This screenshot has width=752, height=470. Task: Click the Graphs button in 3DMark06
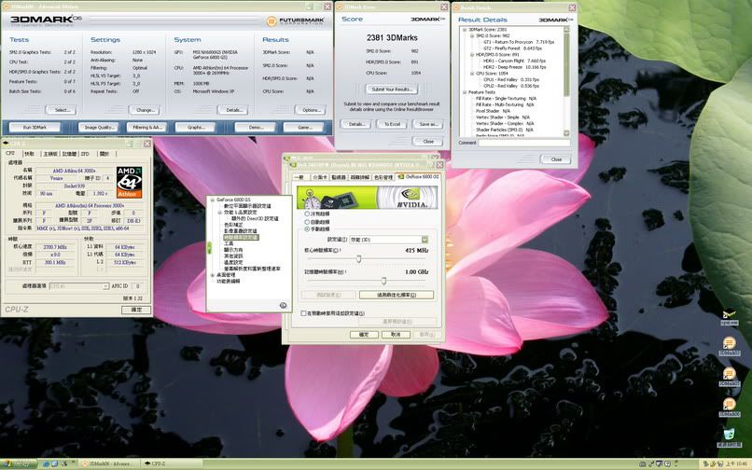click(196, 127)
